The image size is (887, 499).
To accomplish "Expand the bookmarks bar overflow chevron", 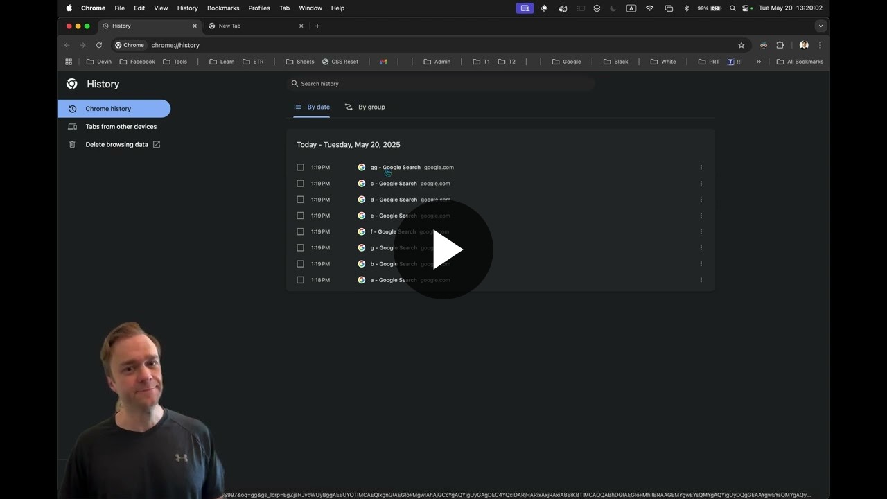I will (x=758, y=62).
